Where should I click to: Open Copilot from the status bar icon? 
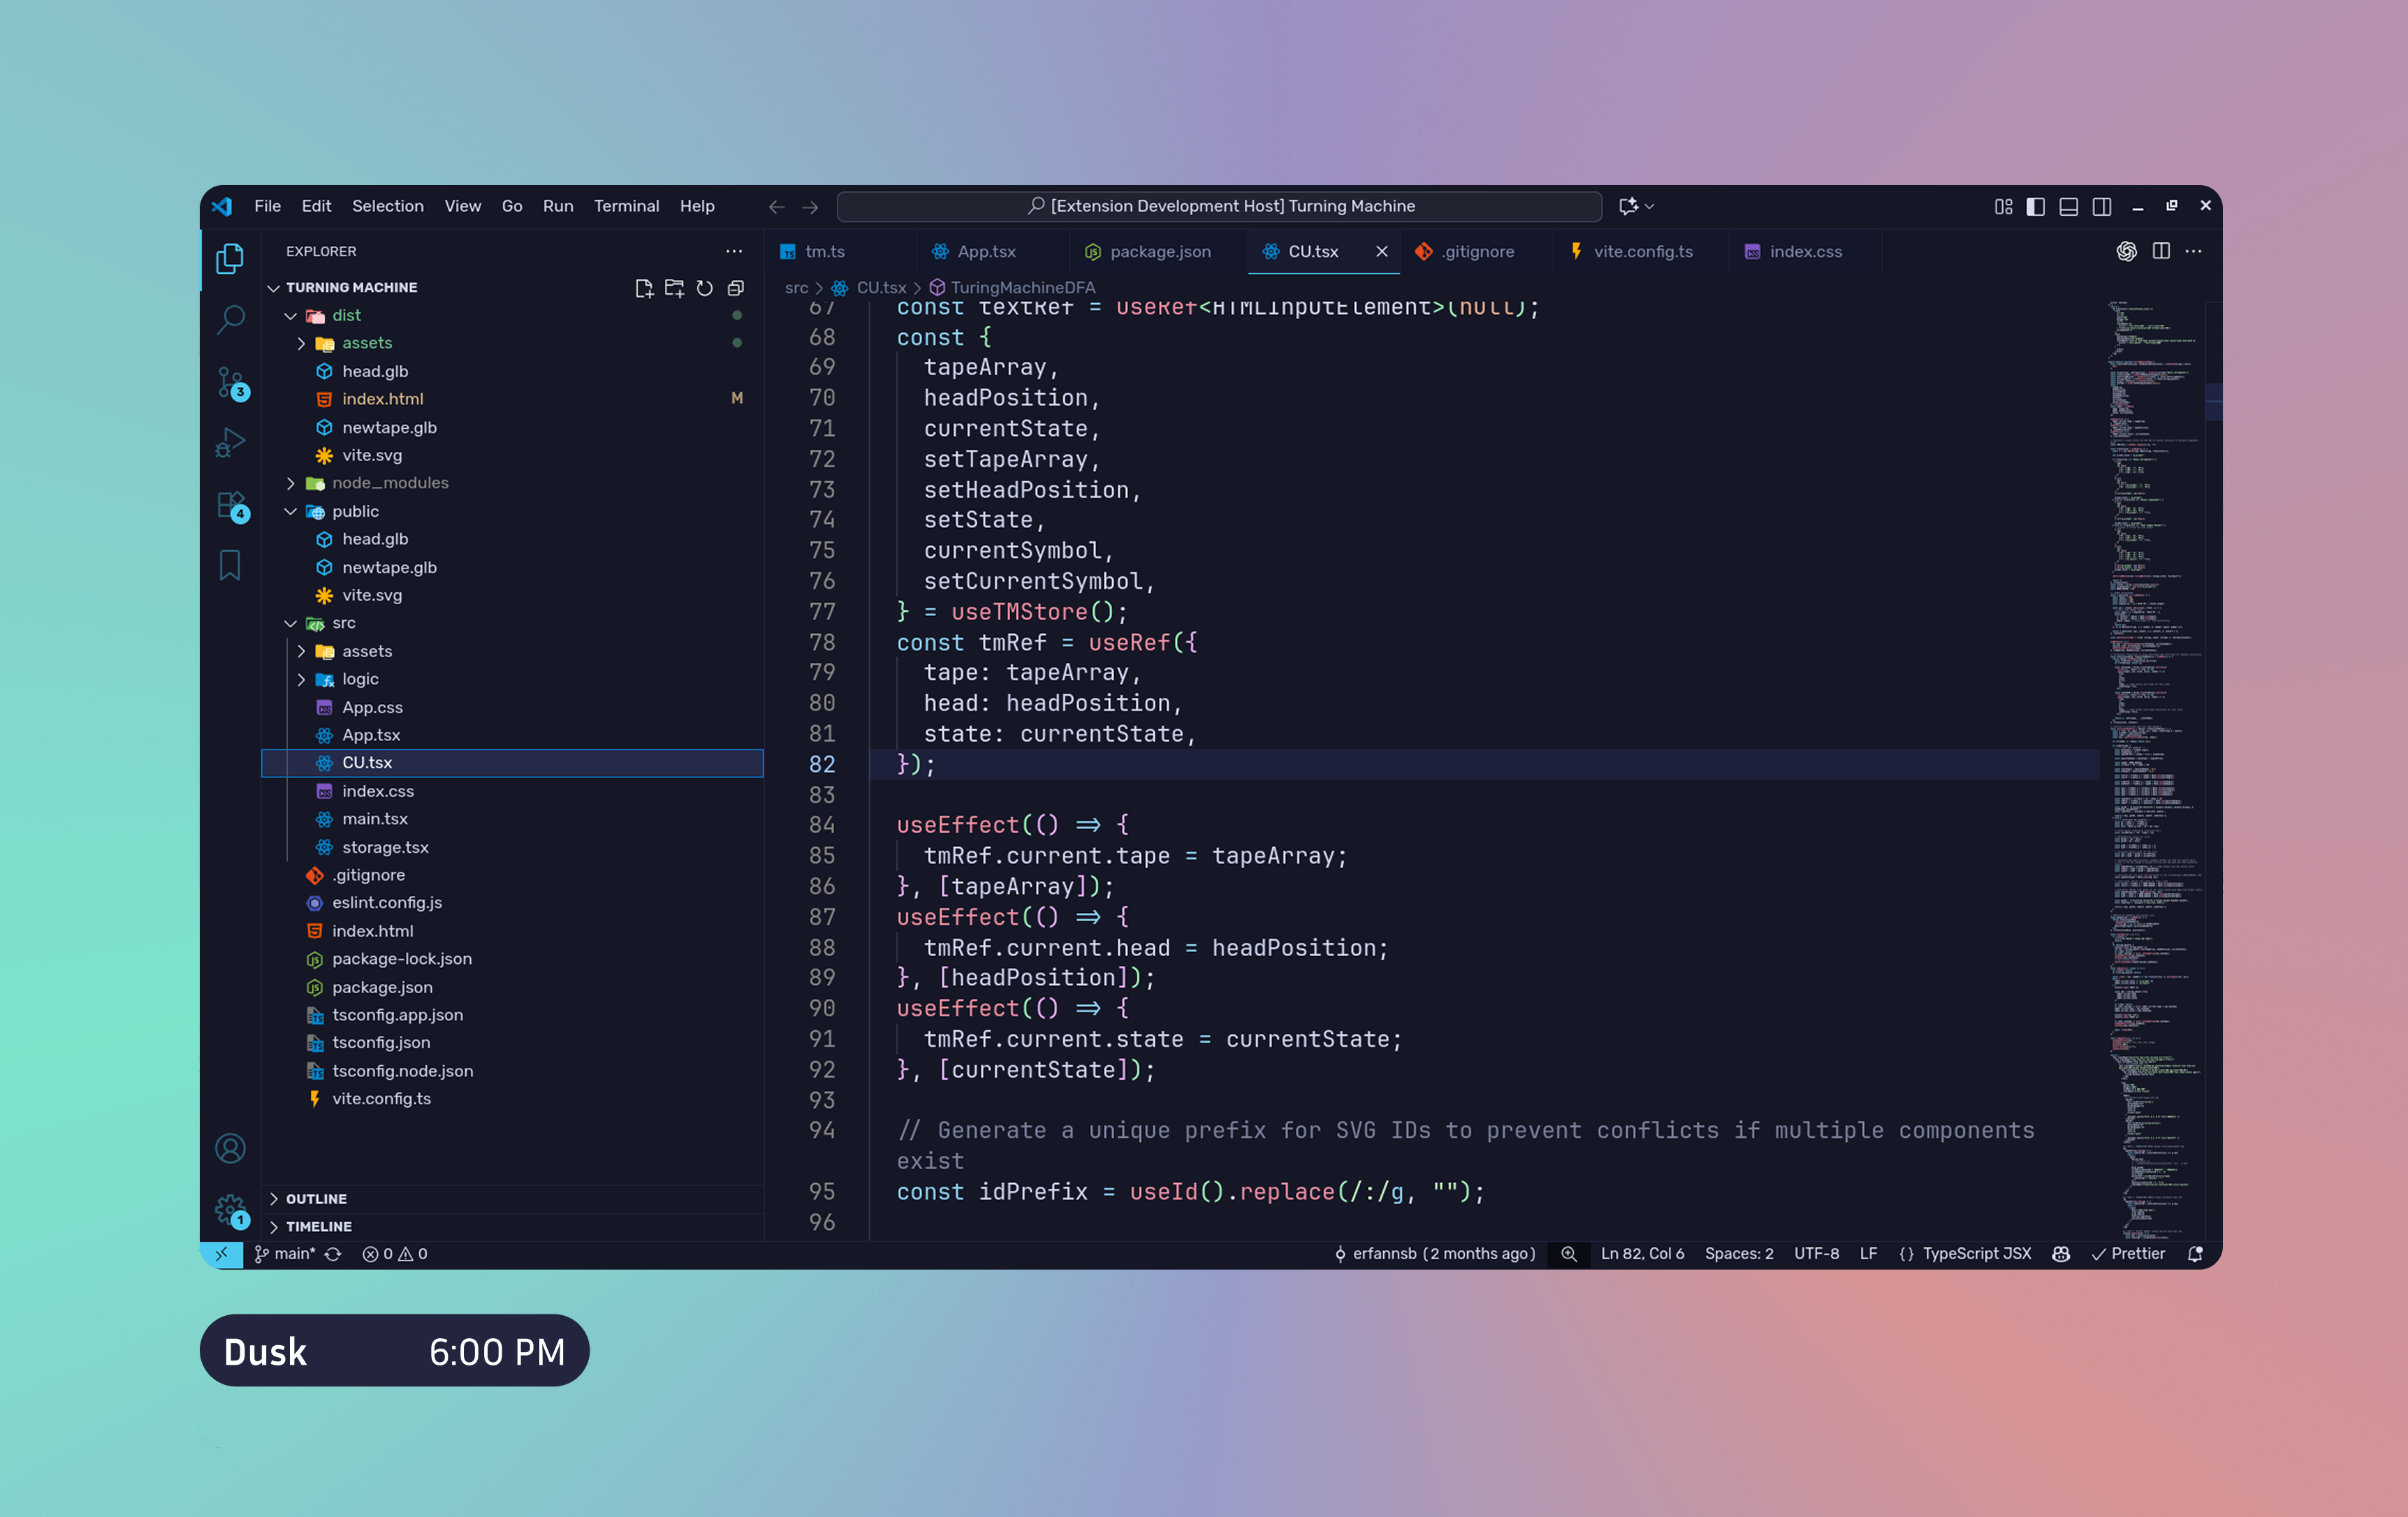2061,1253
